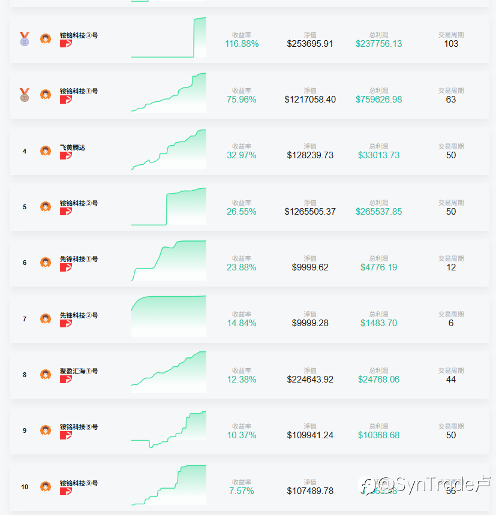Click the avatar icon of 铵铭科技②号
496x515 pixels.
[x=46, y=207]
